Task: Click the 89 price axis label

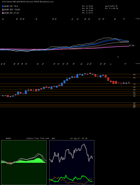Action: (x=134, y=75)
